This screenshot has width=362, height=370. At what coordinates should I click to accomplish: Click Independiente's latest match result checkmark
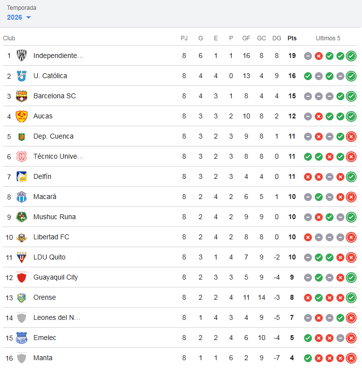coord(351,56)
